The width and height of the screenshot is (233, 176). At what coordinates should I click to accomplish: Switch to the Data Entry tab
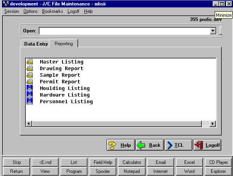[x=36, y=44]
